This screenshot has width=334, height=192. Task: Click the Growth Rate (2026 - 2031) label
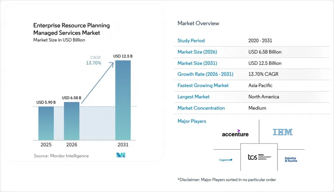tap(205, 74)
